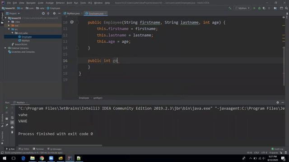Locate the opened file with the Project panel crosshair icon

tap(43, 13)
